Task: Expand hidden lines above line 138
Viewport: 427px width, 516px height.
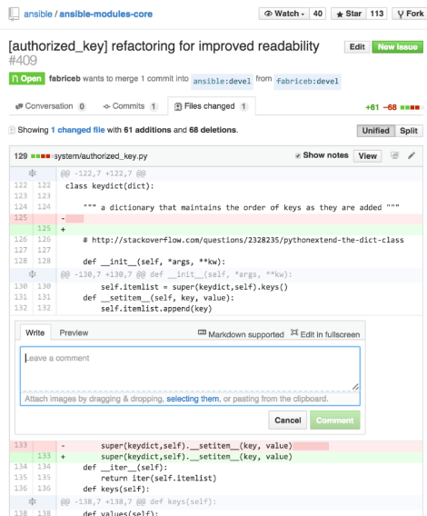Action: click(x=33, y=501)
